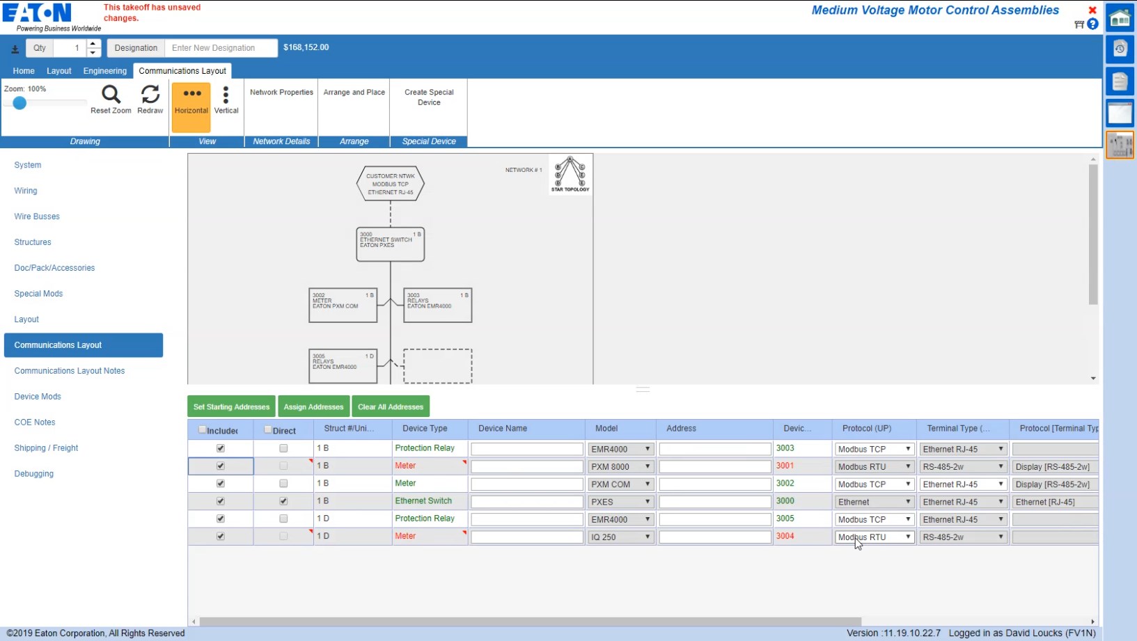Click Create Special Device
The height and width of the screenshot is (641, 1137).
tap(429, 97)
